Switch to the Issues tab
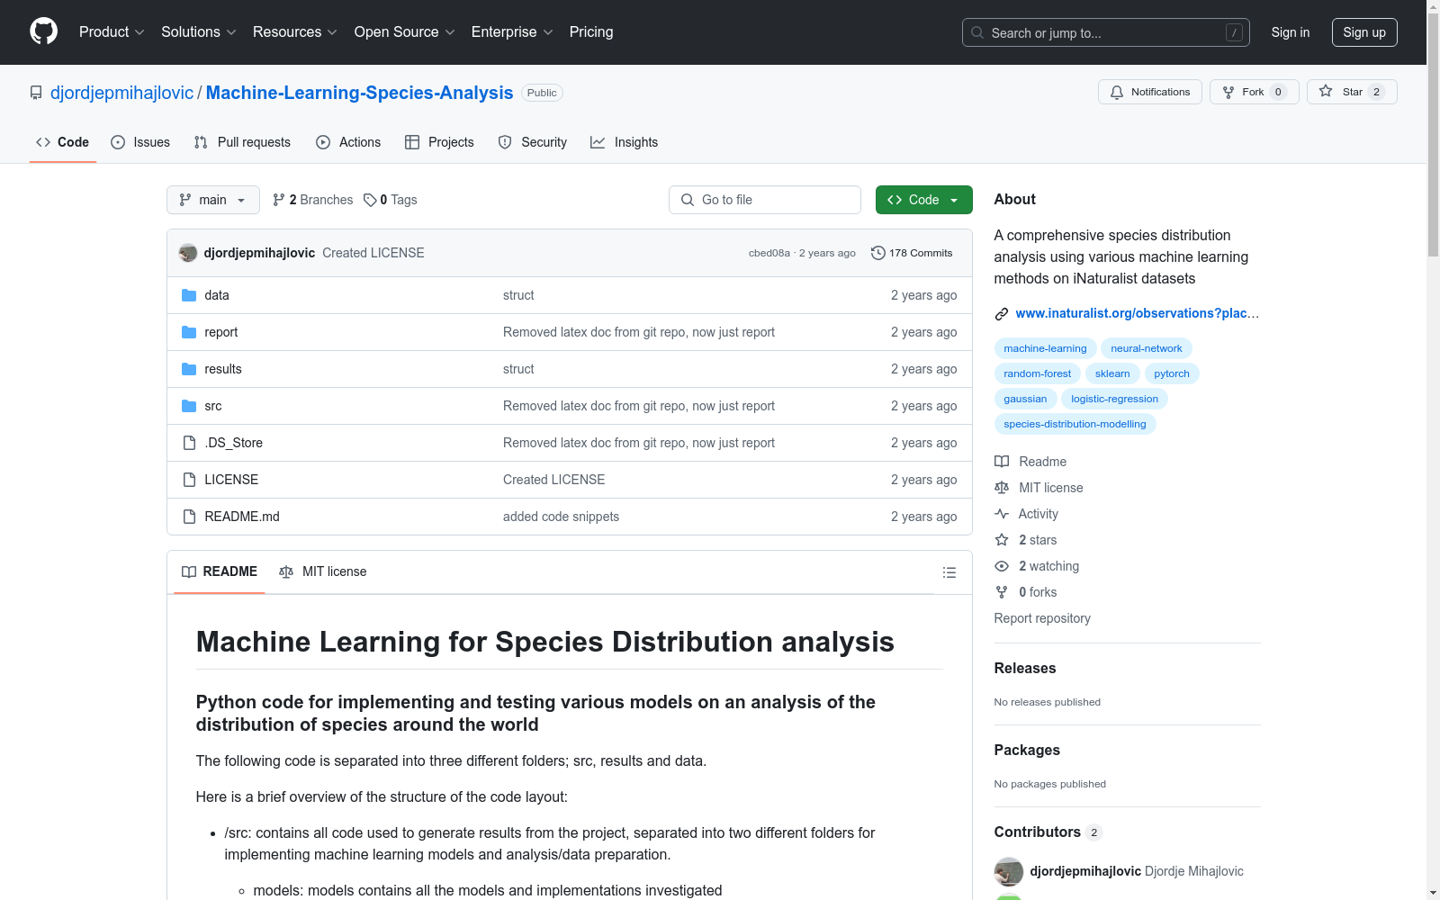1440x900 pixels. [140, 142]
